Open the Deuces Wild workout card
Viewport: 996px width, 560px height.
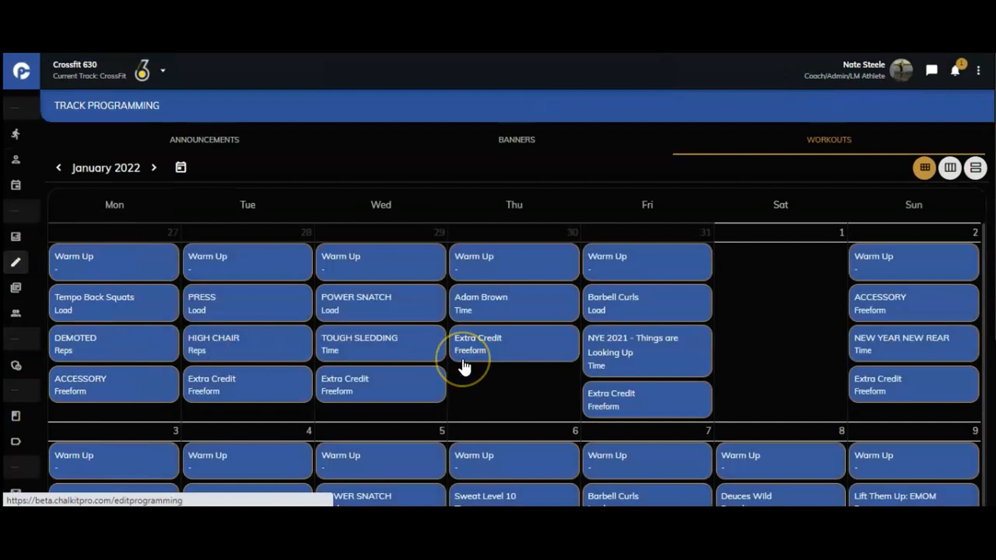(780, 496)
